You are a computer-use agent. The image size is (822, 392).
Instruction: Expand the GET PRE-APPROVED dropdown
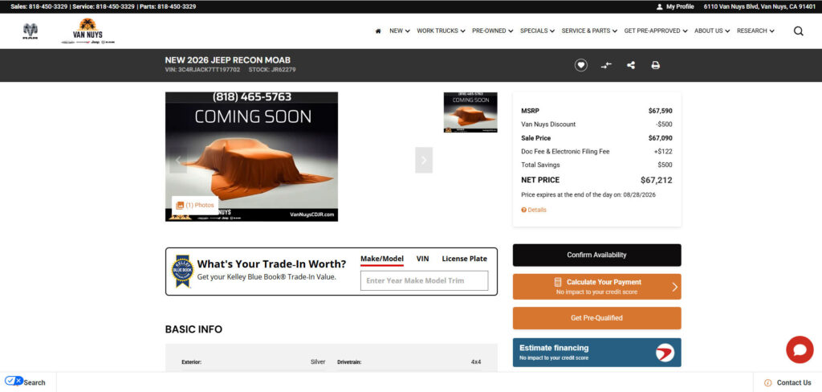coord(656,31)
